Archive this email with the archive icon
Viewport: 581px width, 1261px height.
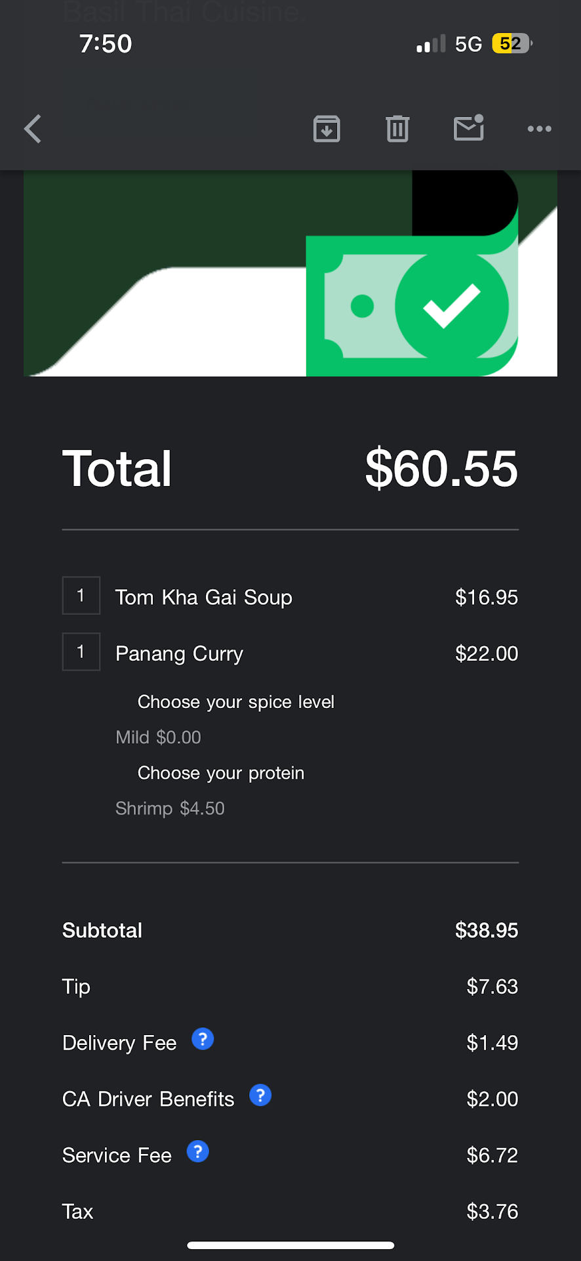[x=327, y=129]
